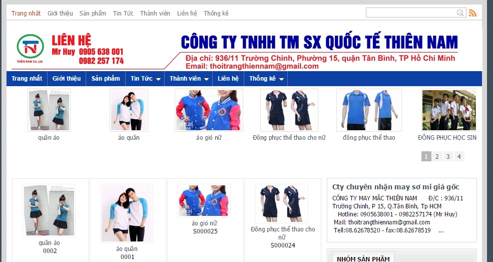This screenshot has width=493, height=262.
Task: Click 'quần áo' caption in the carousel
Action: [49, 138]
